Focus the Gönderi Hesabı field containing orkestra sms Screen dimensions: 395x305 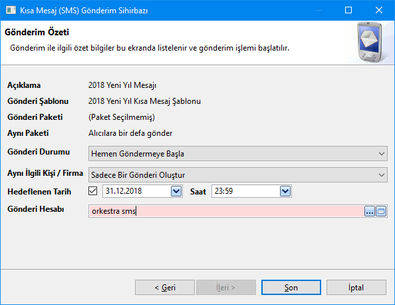pyautogui.click(x=226, y=211)
